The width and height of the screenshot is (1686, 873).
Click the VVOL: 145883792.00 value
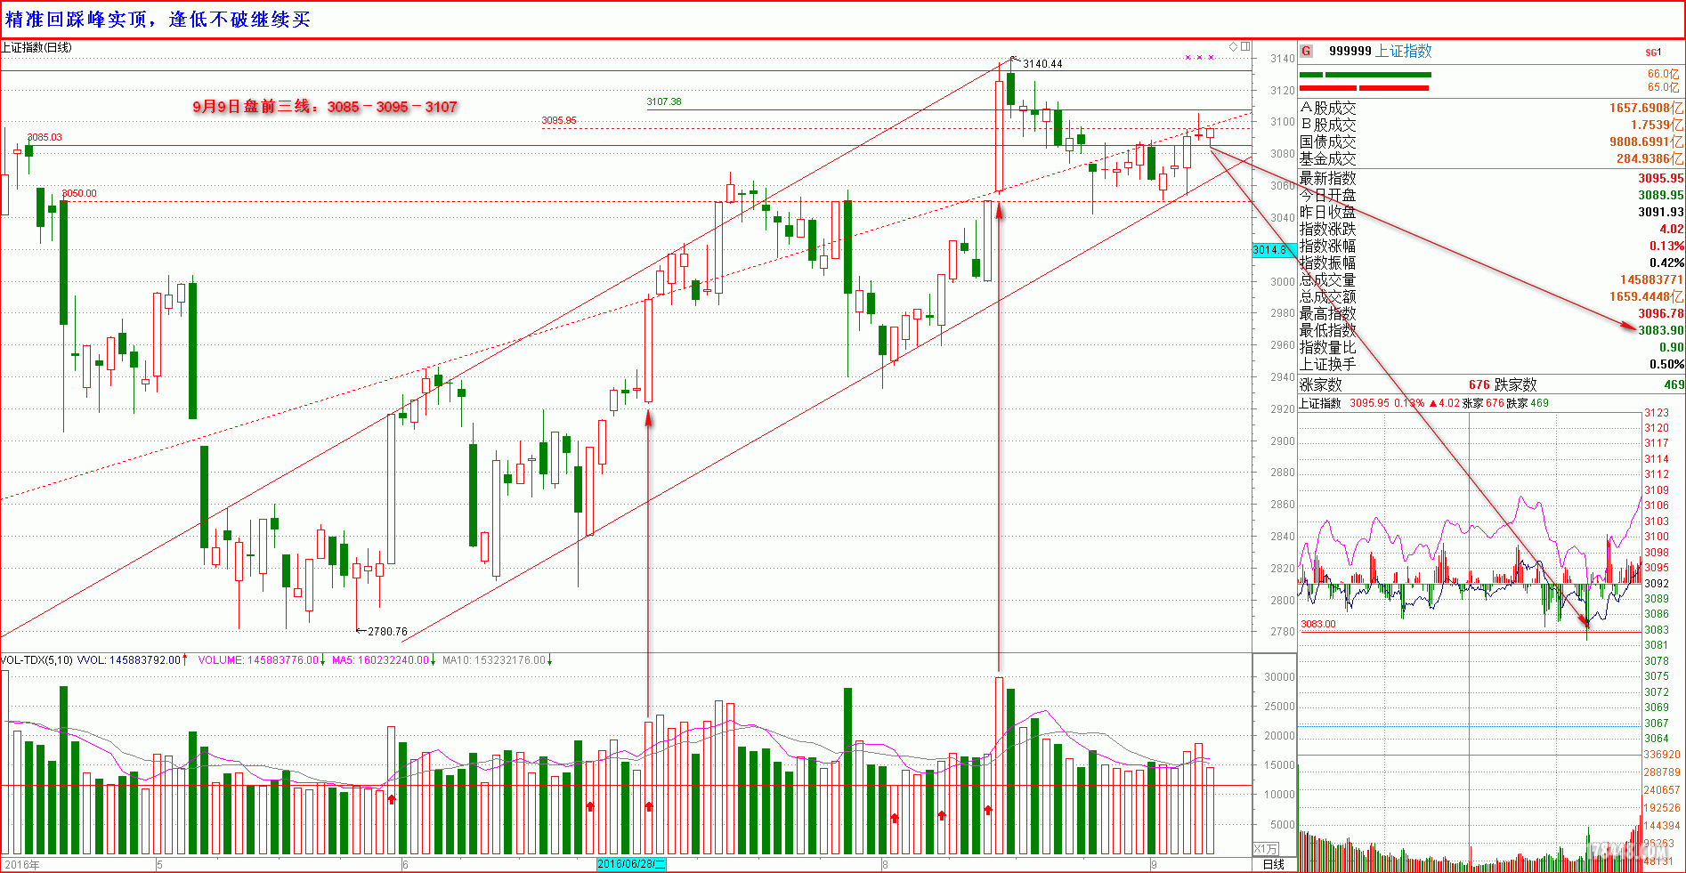[129, 660]
